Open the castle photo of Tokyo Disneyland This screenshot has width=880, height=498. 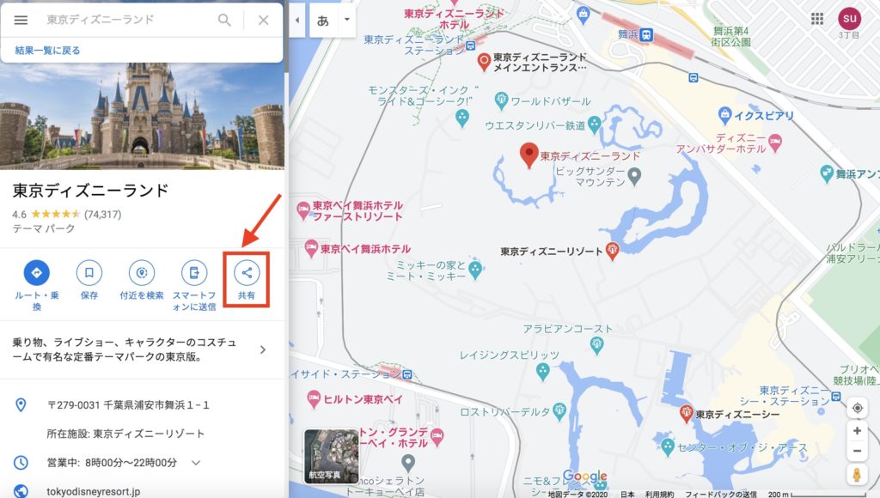pos(142,116)
